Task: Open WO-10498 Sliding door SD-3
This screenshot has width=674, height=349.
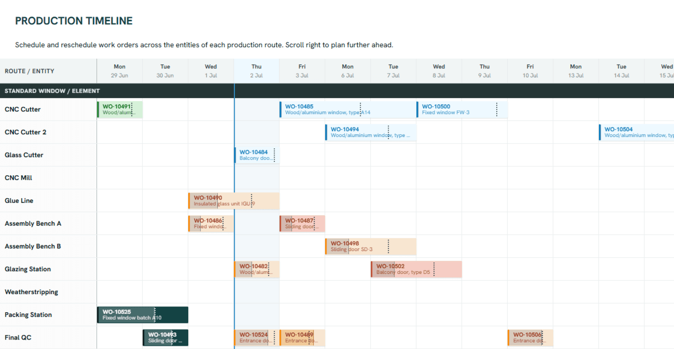Action: pyautogui.click(x=371, y=246)
